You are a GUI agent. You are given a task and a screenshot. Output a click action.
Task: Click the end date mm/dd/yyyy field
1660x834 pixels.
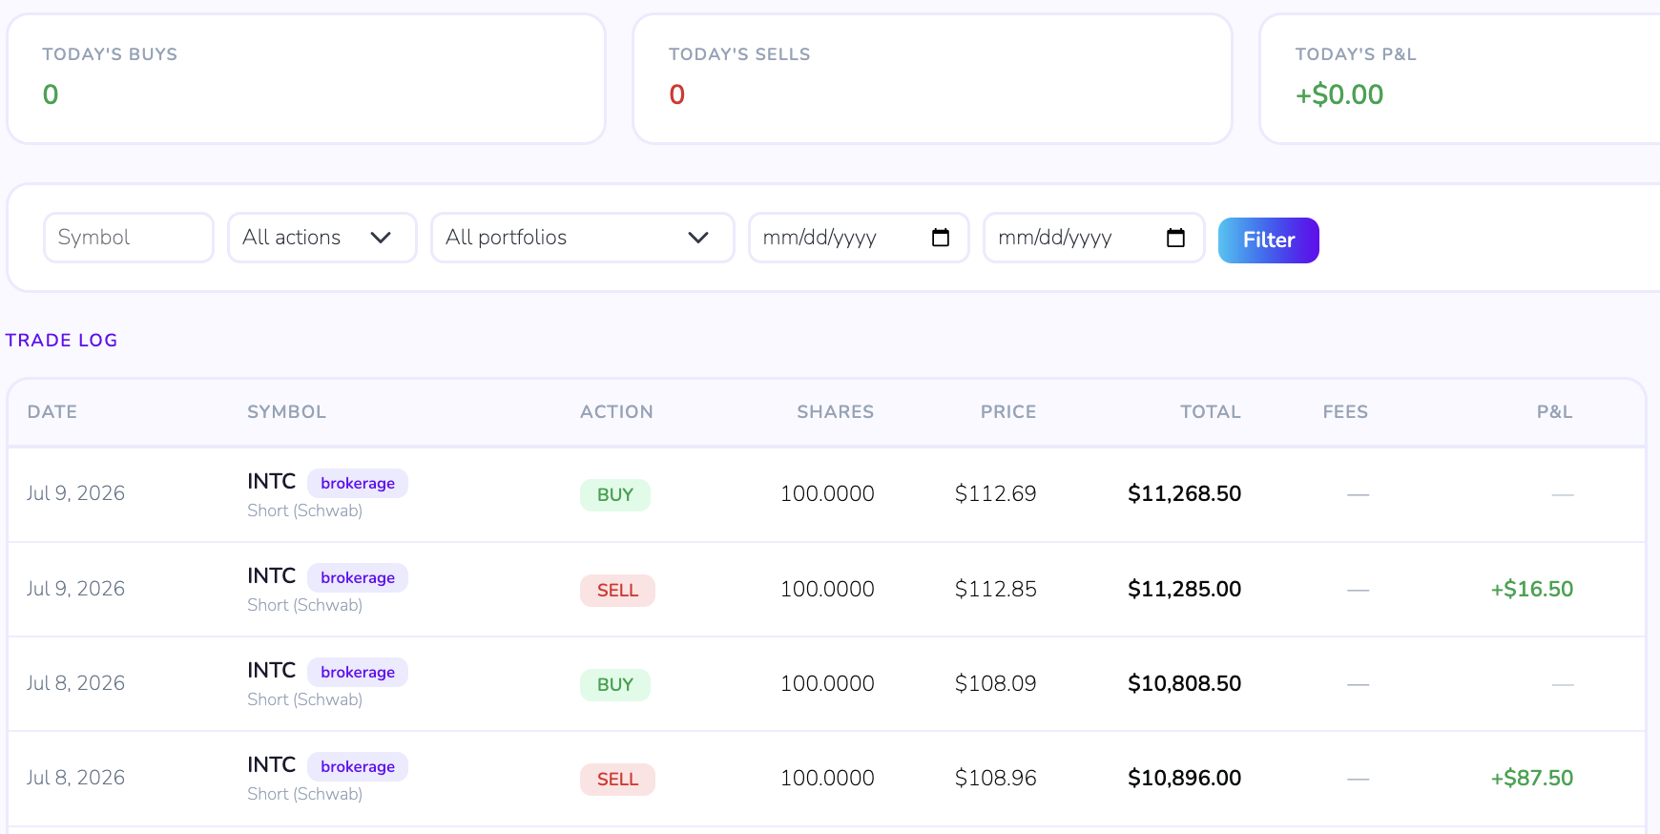tap(1094, 238)
